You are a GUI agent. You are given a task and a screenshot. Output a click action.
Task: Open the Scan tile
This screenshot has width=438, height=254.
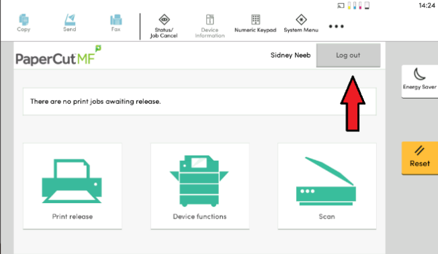click(x=327, y=186)
